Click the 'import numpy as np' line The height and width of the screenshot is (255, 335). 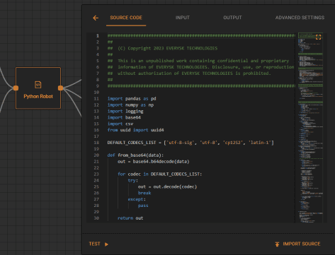click(x=130, y=105)
